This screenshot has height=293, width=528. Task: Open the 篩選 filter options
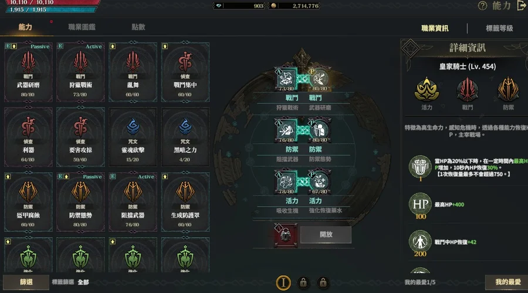(26, 282)
